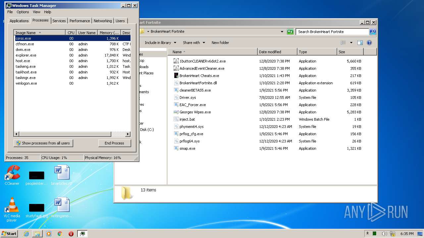Open Task Manager Help menu
424x238 pixels.
pos(48,12)
